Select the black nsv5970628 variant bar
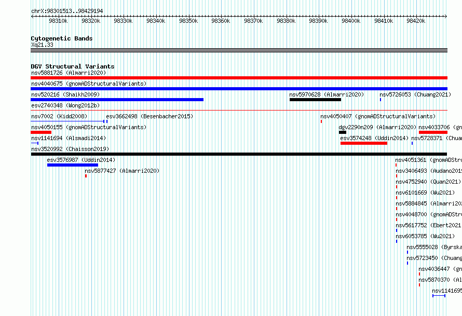 click(315, 100)
